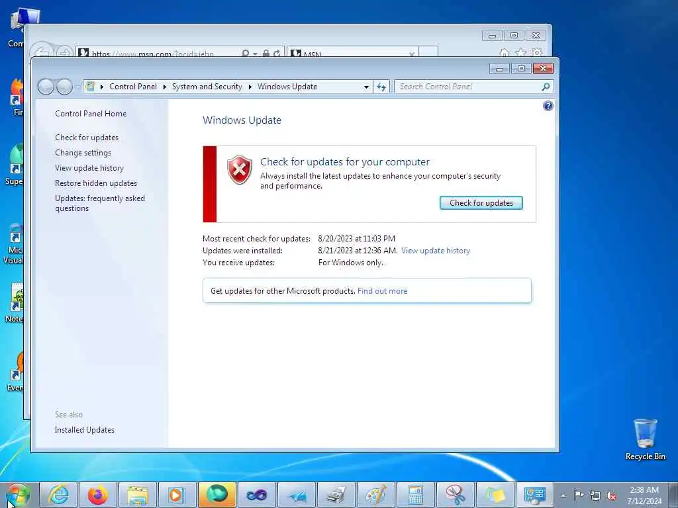The width and height of the screenshot is (678, 508).
Task: Click the search magnifier in IE address bar
Action: click(245, 54)
